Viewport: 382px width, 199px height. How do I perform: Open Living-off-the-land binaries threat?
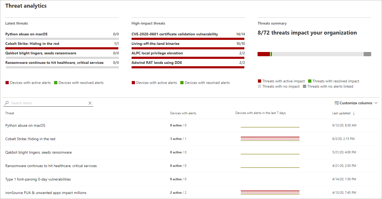tap(155, 44)
